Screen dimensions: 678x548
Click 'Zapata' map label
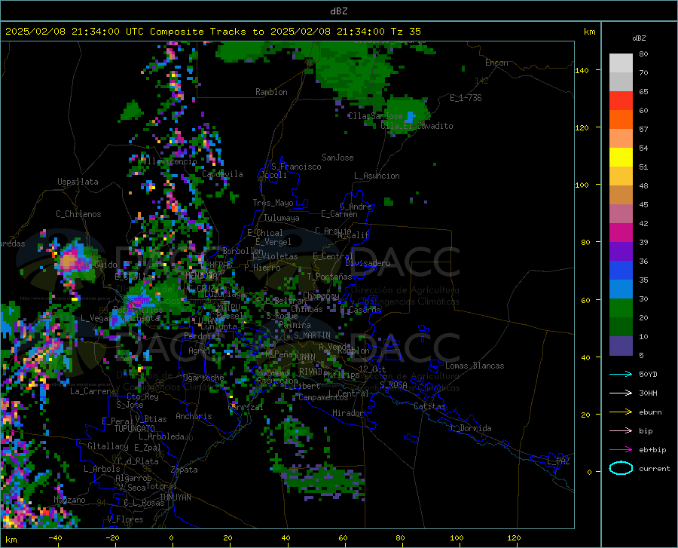(x=185, y=470)
